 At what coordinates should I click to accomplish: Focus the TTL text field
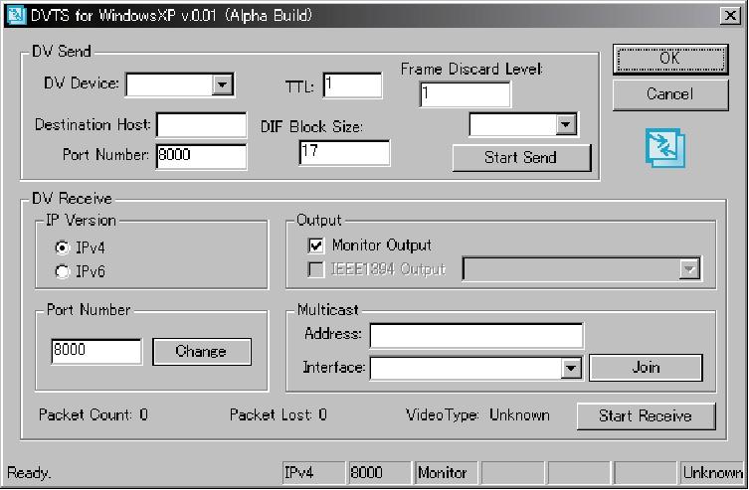pyautogui.click(x=352, y=85)
